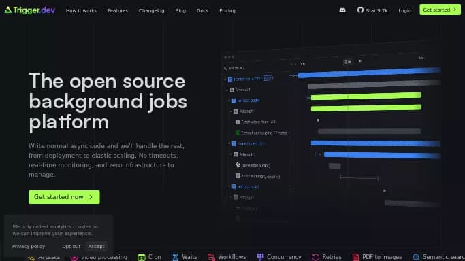
Task: Click the Get started button in header
Action: 440,10
